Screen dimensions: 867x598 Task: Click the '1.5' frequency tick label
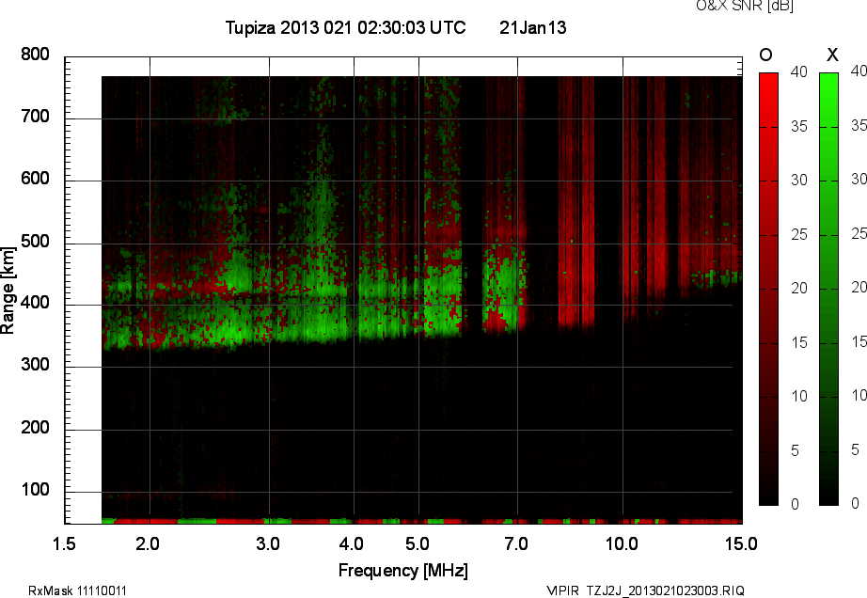64,543
